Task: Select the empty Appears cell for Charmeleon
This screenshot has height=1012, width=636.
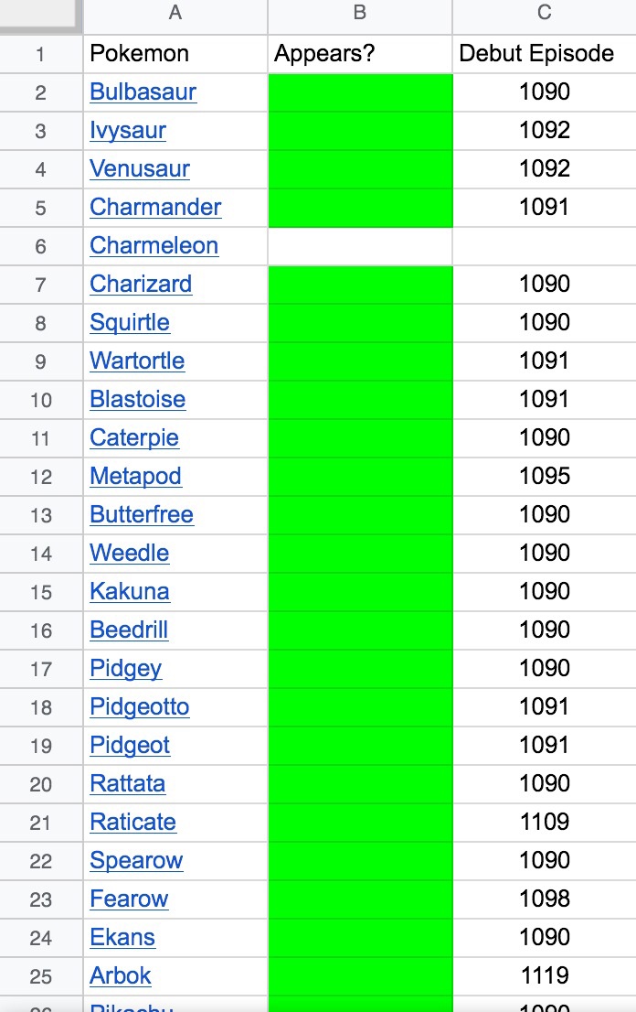Action: [x=360, y=246]
